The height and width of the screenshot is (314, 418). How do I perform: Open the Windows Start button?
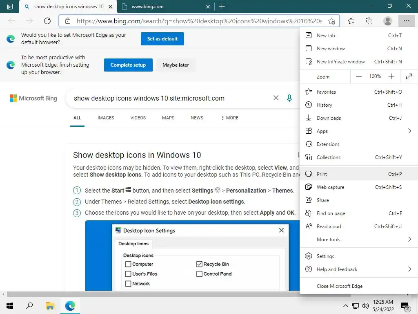10,306
